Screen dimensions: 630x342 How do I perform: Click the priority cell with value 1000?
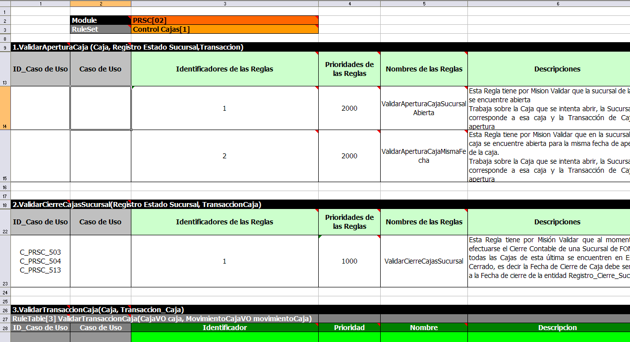coord(349,261)
